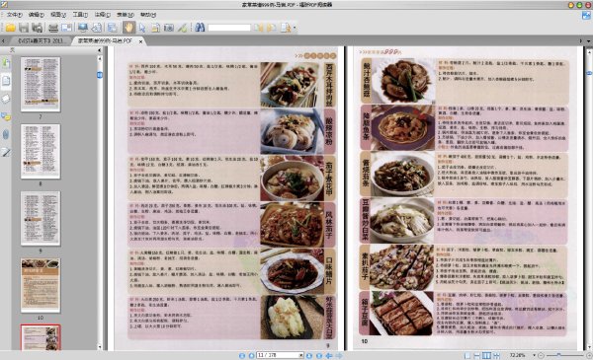Open the Comments menu in menu bar
The image size is (593, 360).
coord(102,15)
